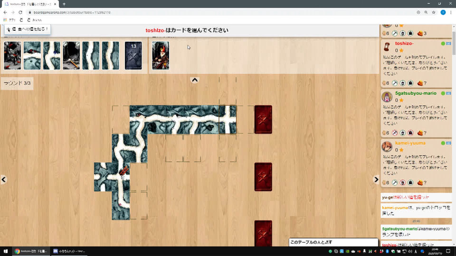The height and width of the screenshot is (256, 456).
Task: Reload the browser page
Action: coord(20,12)
